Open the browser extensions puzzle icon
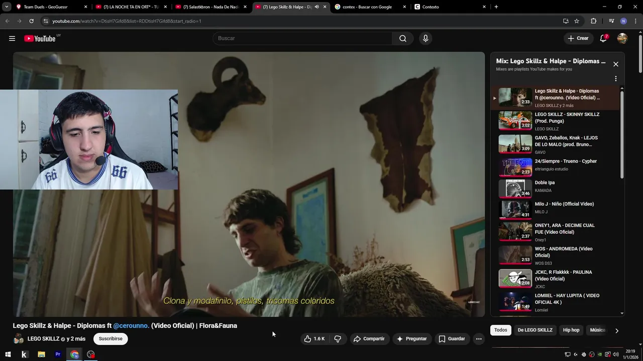Viewport: 643px width, 361px height. (594, 21)
